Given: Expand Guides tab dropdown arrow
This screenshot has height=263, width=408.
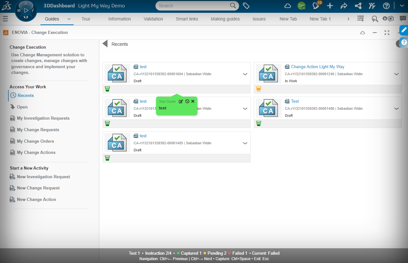Looking at the screenshot, I should 69,19.
